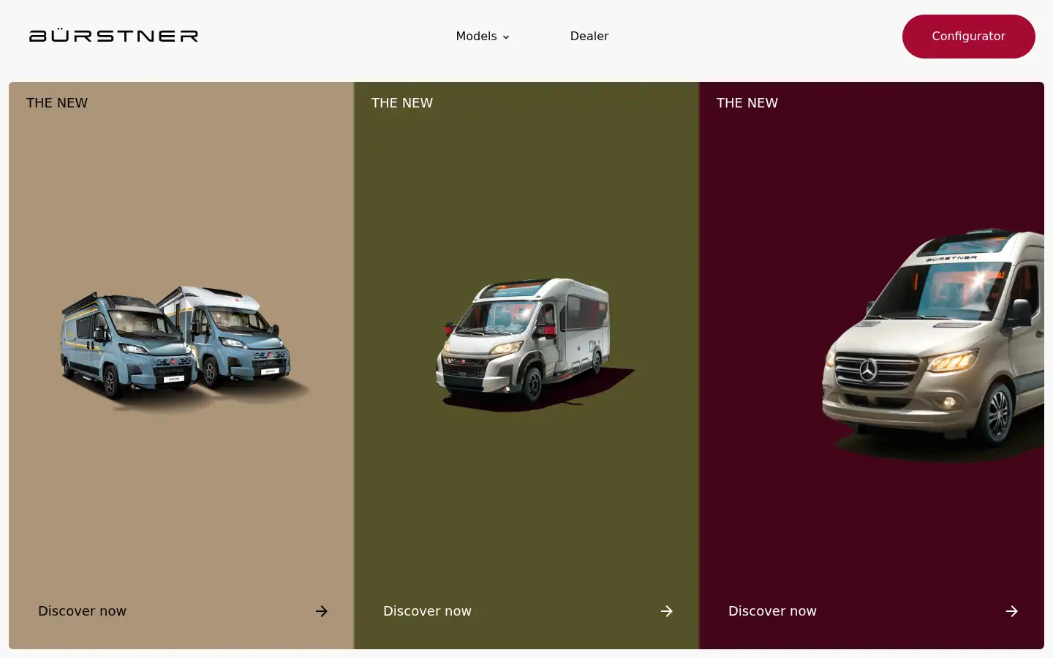Screen dimensions: 1053x658
Task: Click the arrow icon on the burgundy card
Action: pos(1012,611)
